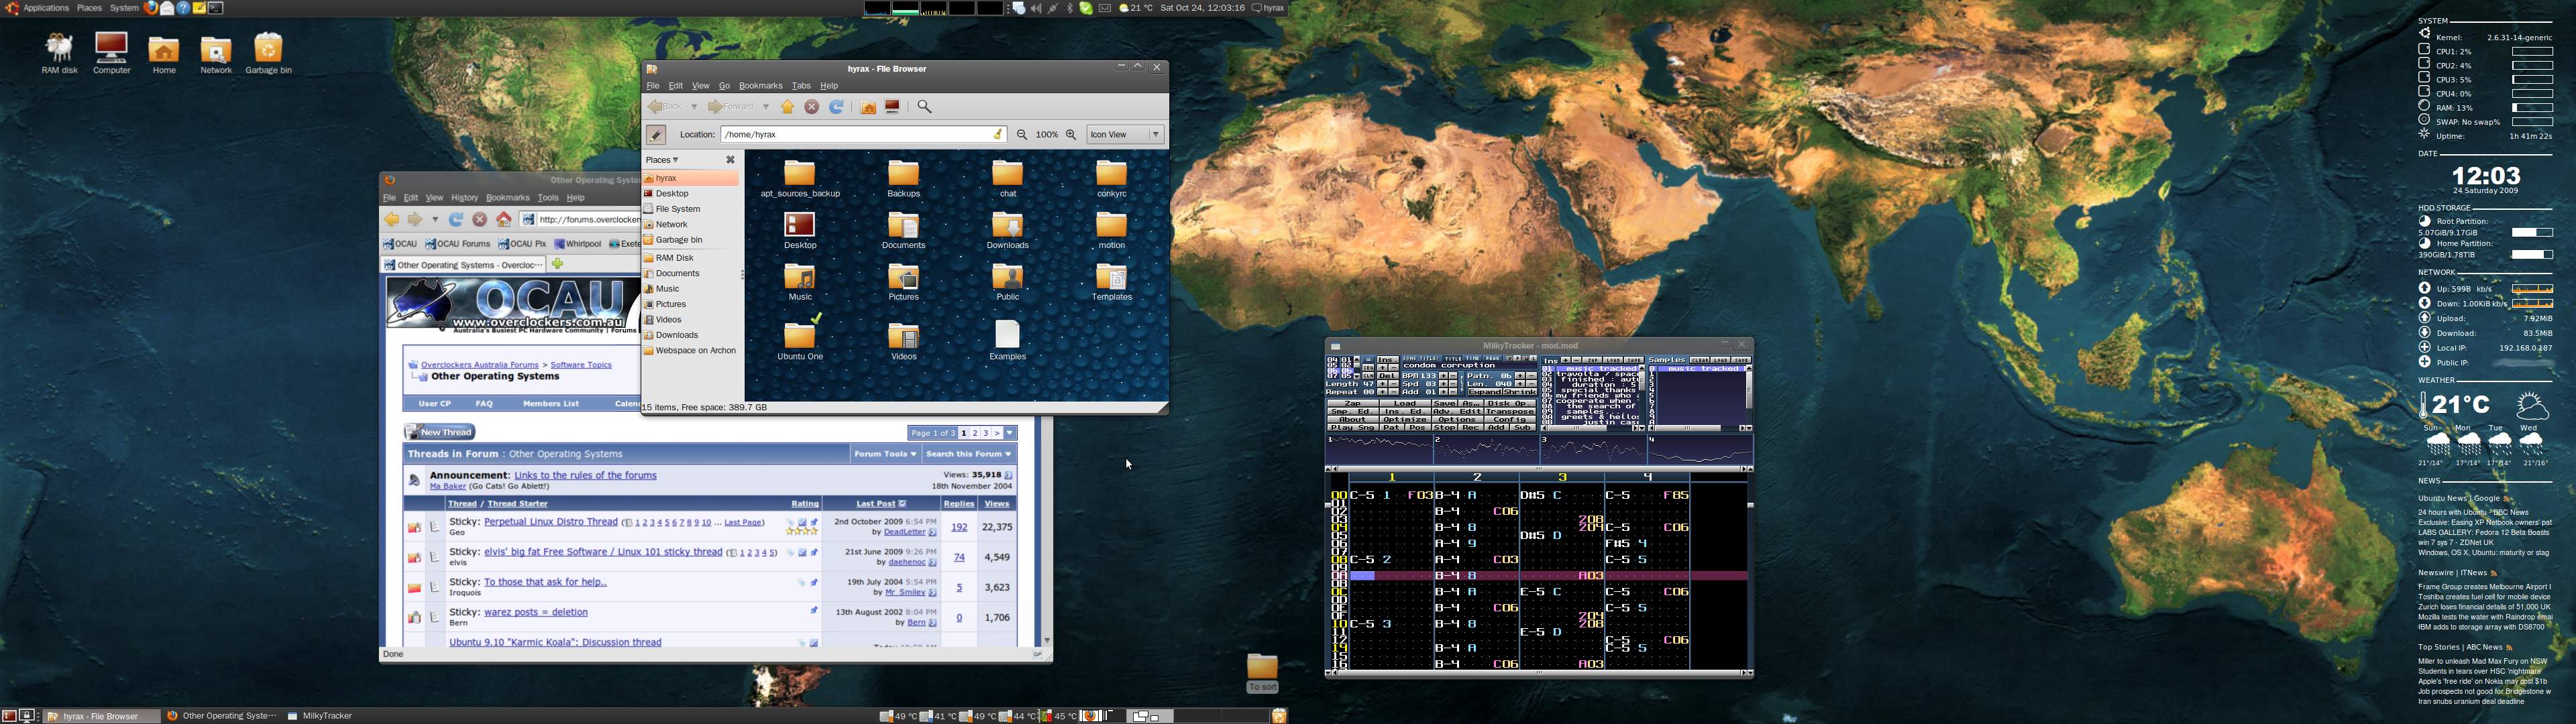Switch to PEAK view in MilkyTracker
Viewport: 2576px width, 724px height.
[1493, 358]
